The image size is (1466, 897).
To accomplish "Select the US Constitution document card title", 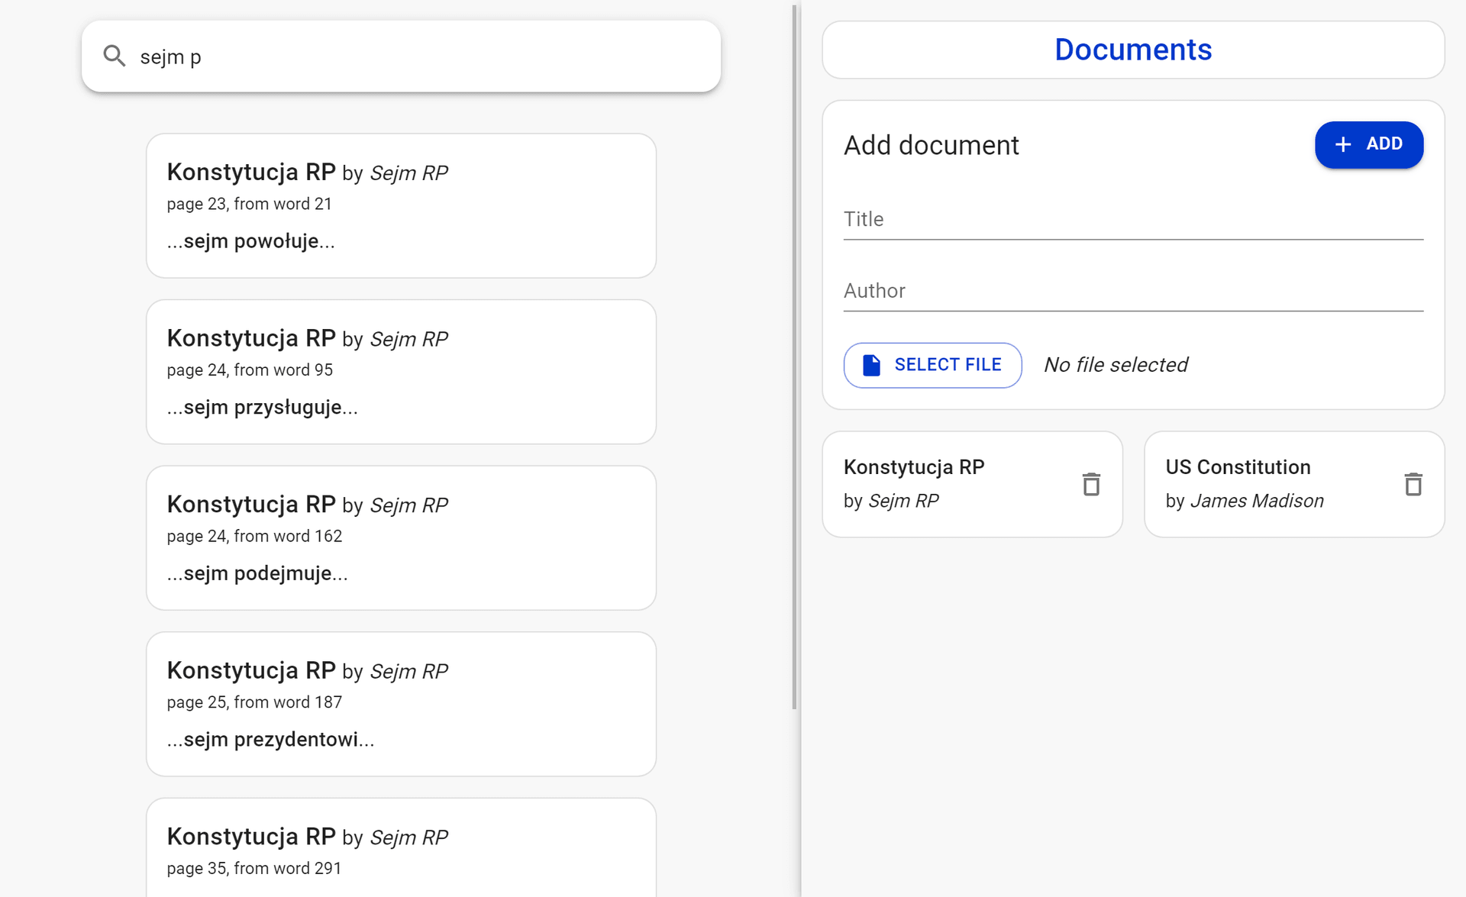I will pyautogui.click(x=1238, y=467).
